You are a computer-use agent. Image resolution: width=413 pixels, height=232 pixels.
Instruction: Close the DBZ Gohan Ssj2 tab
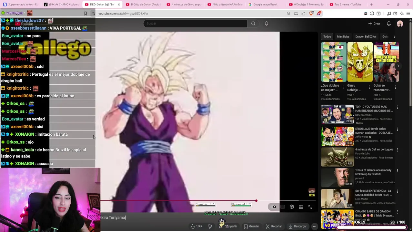[x=119, y=5]
